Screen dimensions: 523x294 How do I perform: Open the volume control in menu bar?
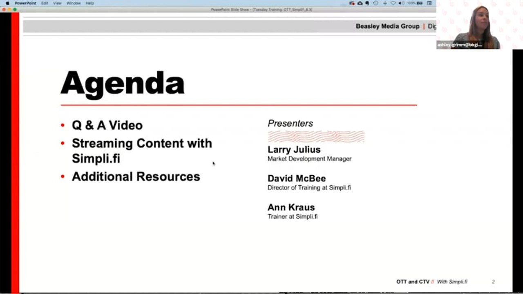pos(401,3)
